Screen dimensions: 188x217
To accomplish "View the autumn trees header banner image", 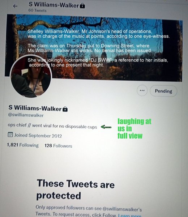I will pyautogui.click(x=94, y=47).
